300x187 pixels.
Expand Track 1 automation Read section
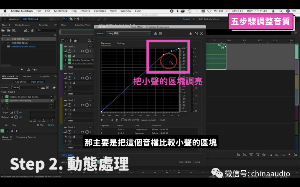(64, 67)
